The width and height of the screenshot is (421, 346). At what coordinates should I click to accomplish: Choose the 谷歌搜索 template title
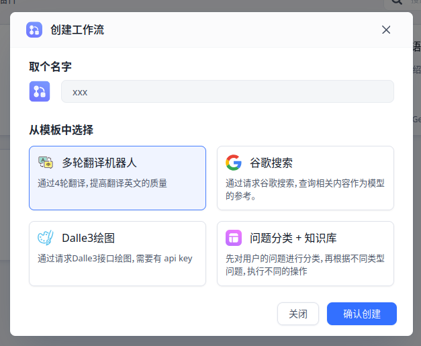(271, 163)
